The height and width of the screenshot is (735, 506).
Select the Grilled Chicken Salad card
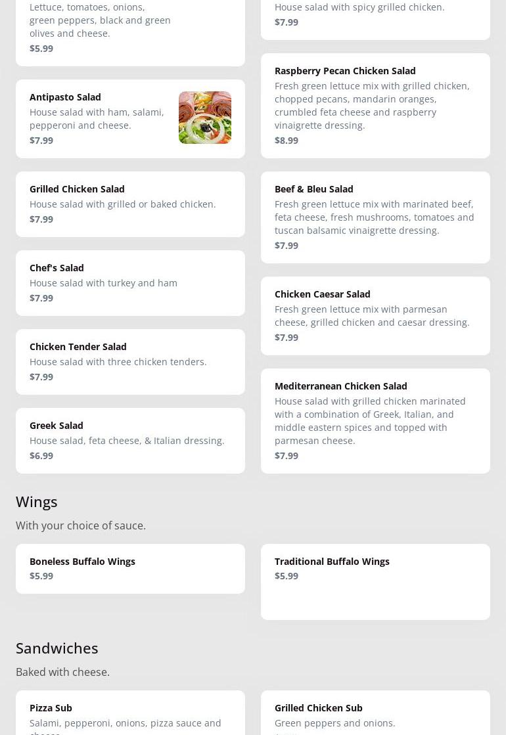[130, 204]
